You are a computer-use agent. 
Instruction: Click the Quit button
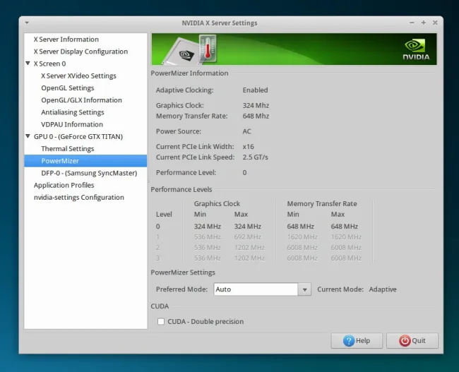(x=412, y=341)
